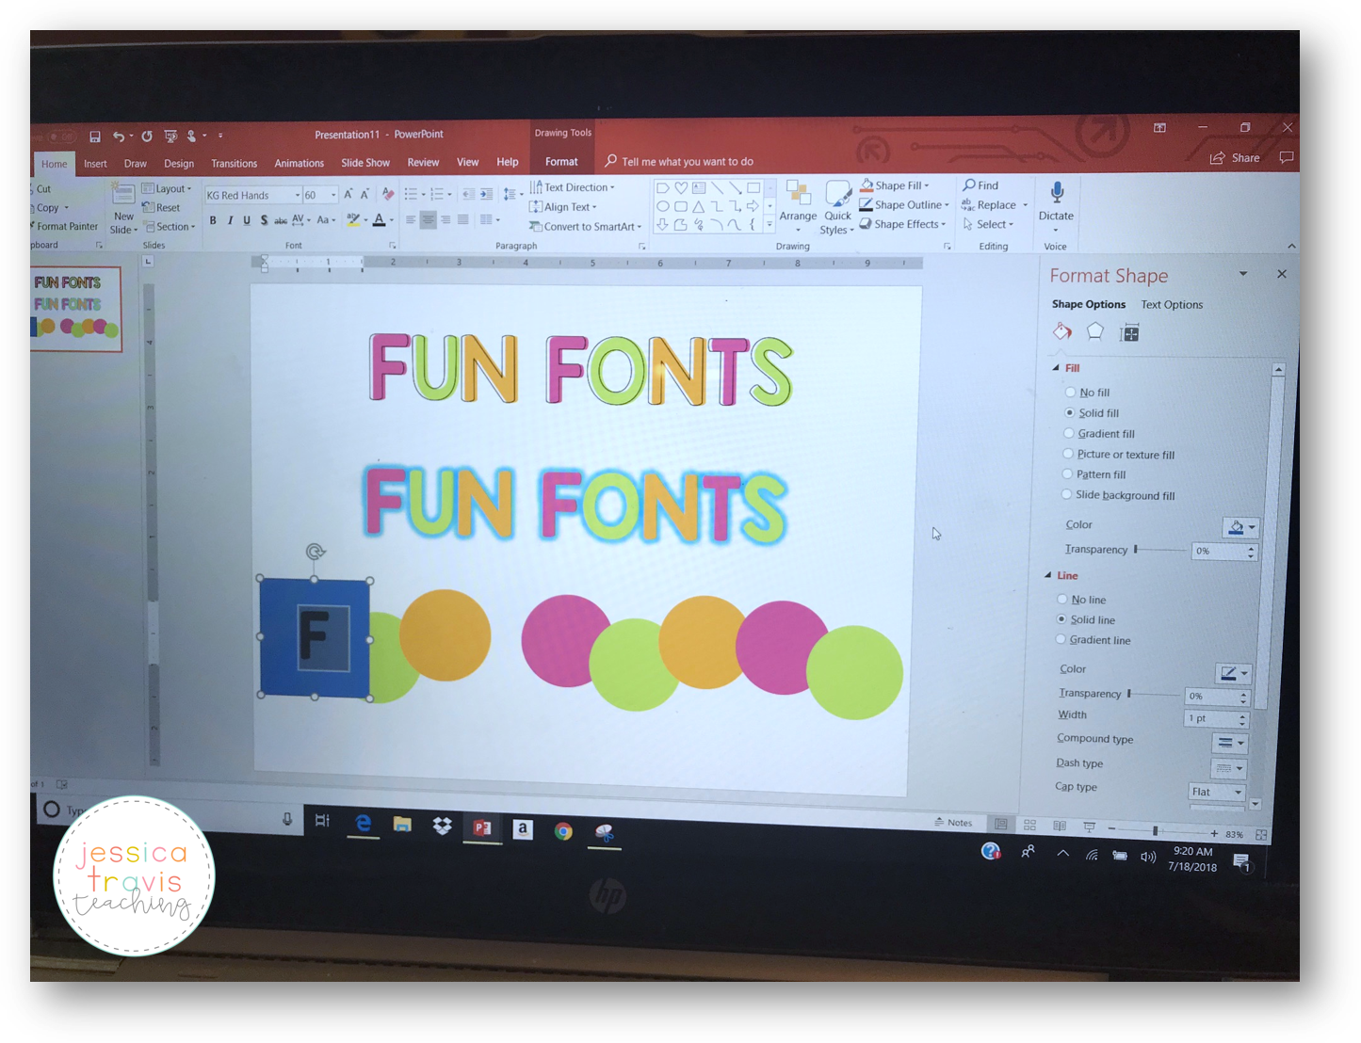Viewport: 1361px width, 1043px height.
Task: Apply Italic formatting
Action: click(230, 220)
